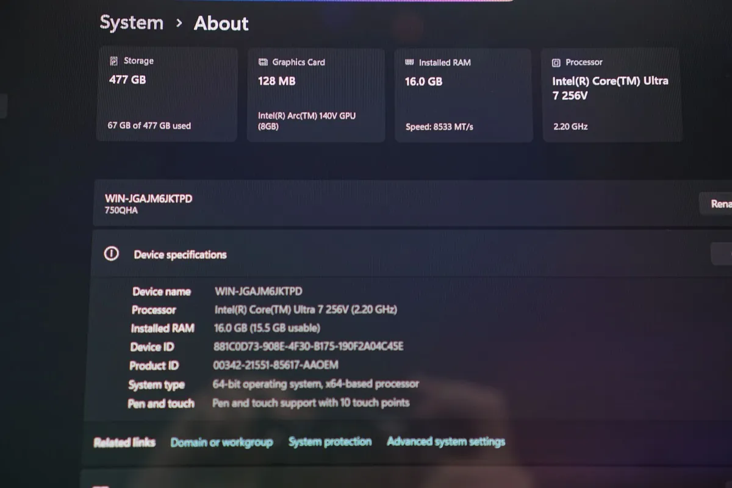The image size is (732, 488).
Task: Click the Processor chip icon
Action: tap(556, 62)
